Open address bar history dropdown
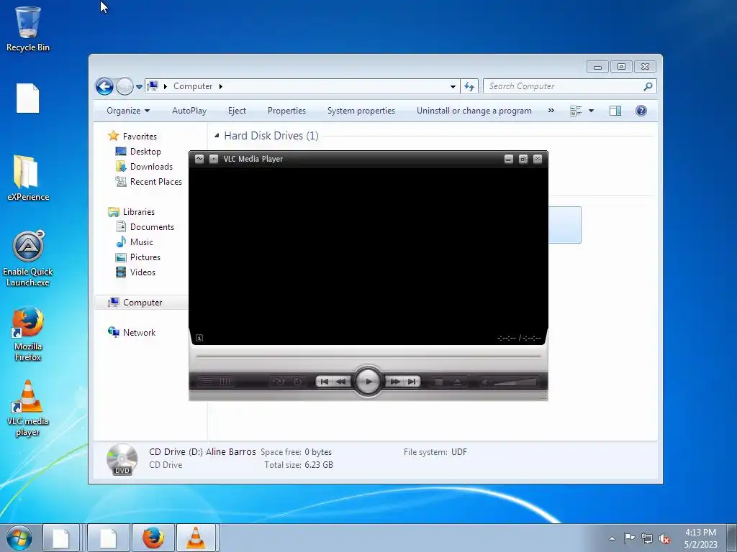 [x=453, y=86]
